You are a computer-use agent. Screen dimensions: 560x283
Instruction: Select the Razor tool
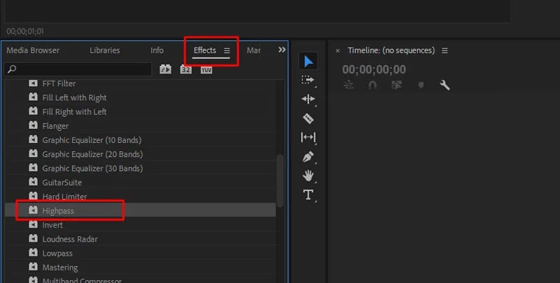(308, 118)
